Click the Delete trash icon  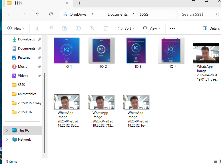coord(106,28)
